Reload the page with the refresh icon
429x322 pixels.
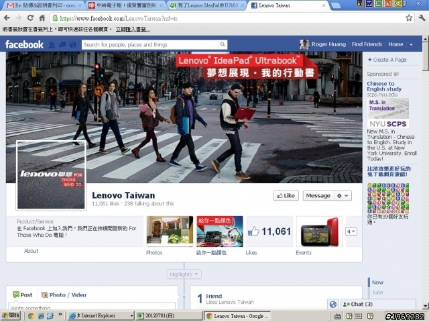pyautogui.click(x=30, y=18)
